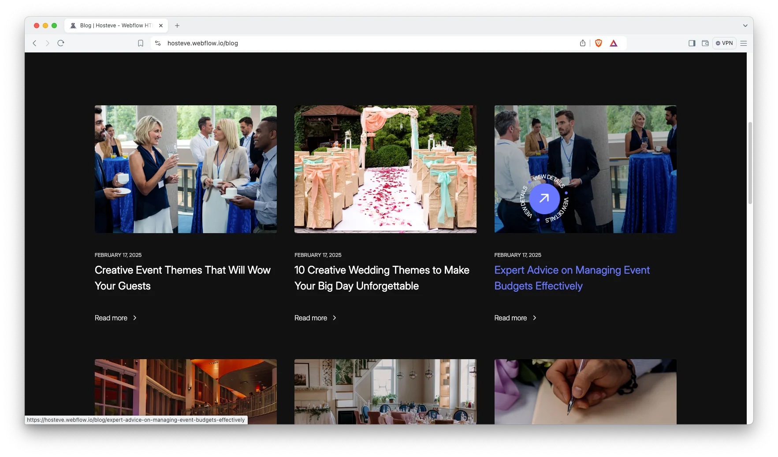
Task: Click the Brave Rewards triangle icon
Action: (614, 43)
